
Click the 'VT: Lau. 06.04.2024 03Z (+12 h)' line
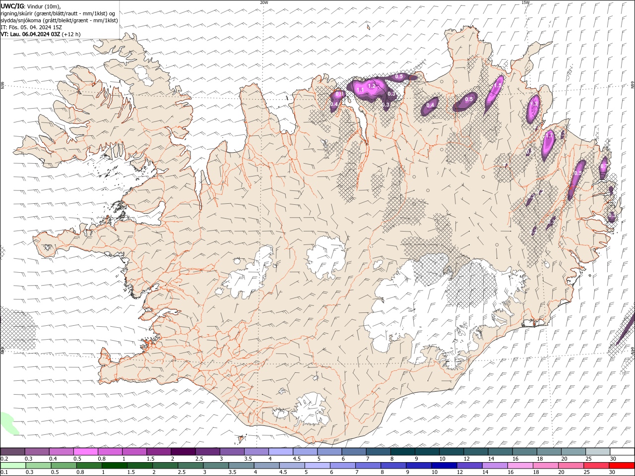coord(41,34)
